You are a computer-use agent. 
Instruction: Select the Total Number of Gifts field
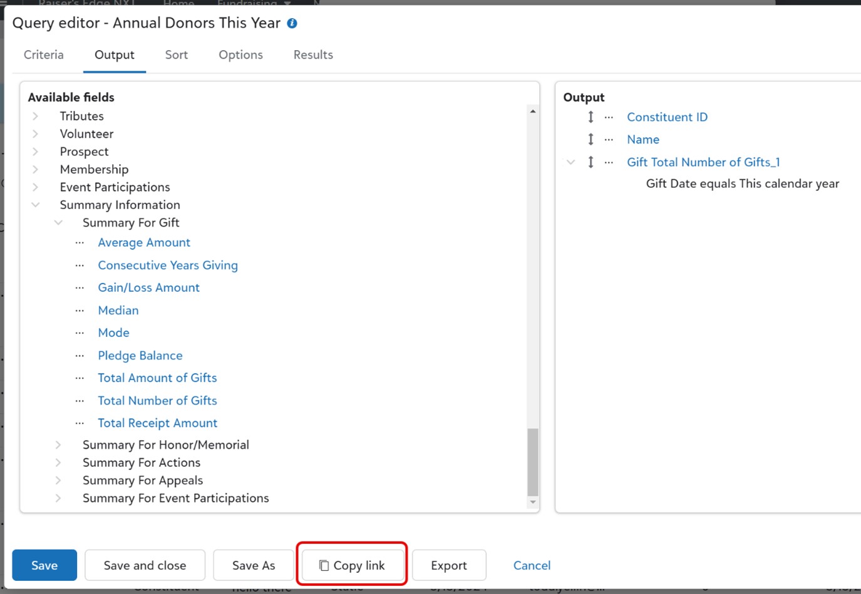pyautogui.click(x=157, y=401)
